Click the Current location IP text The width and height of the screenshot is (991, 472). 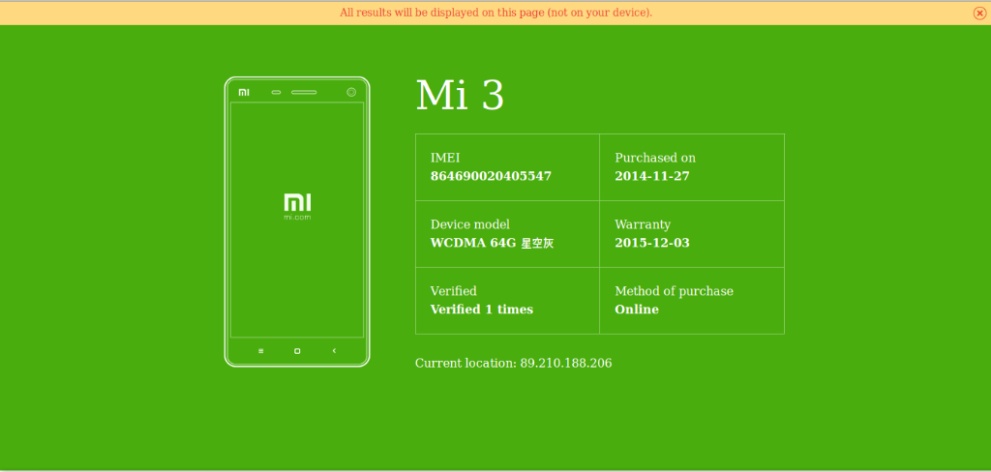(x=514, y=364)
